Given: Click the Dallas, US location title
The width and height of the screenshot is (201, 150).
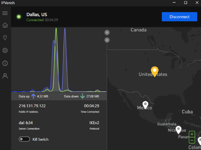Looking at the screenshot, I should pyautogui.click(x=37, y=15).
